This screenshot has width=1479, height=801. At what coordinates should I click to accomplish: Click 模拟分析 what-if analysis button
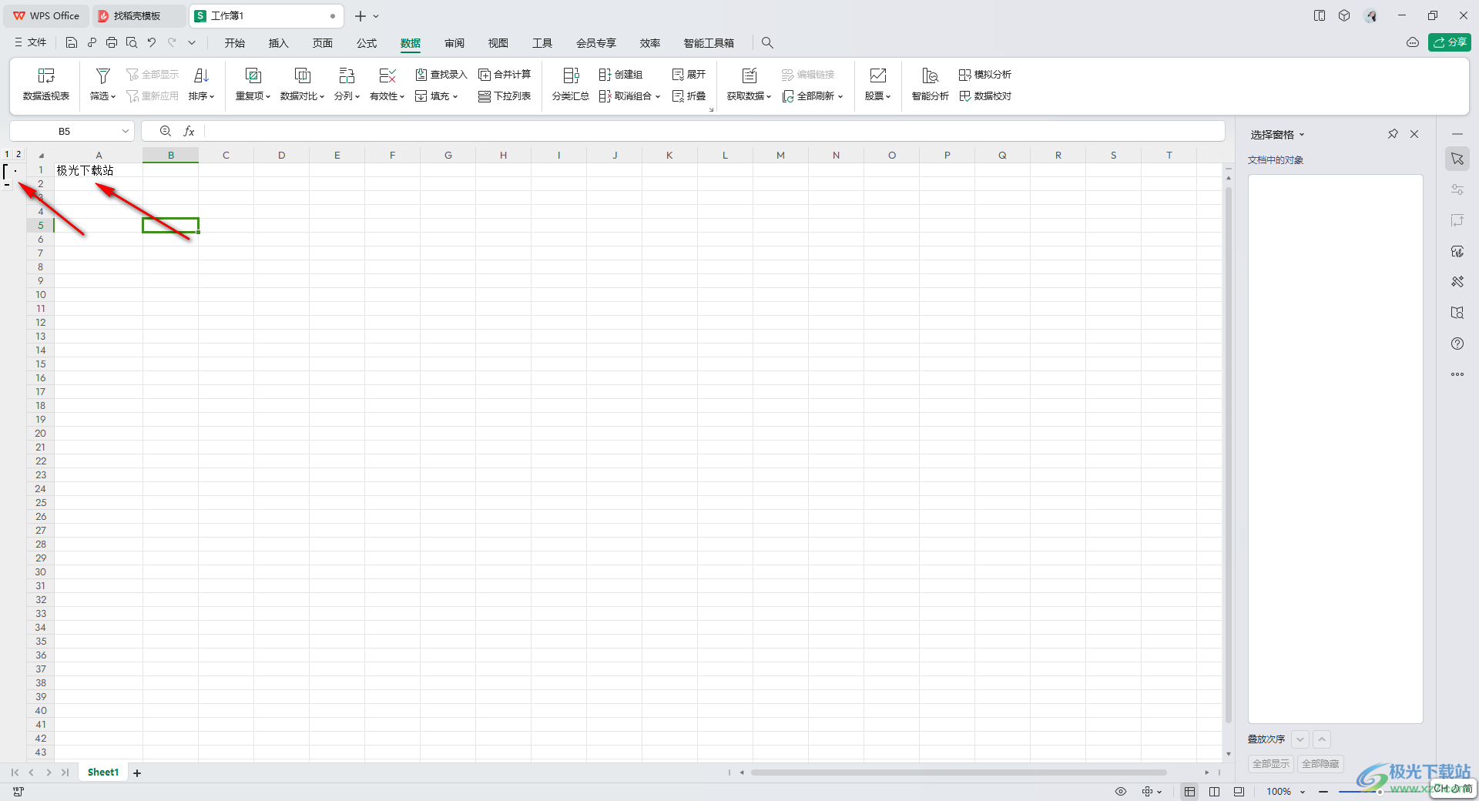[985, 75]
